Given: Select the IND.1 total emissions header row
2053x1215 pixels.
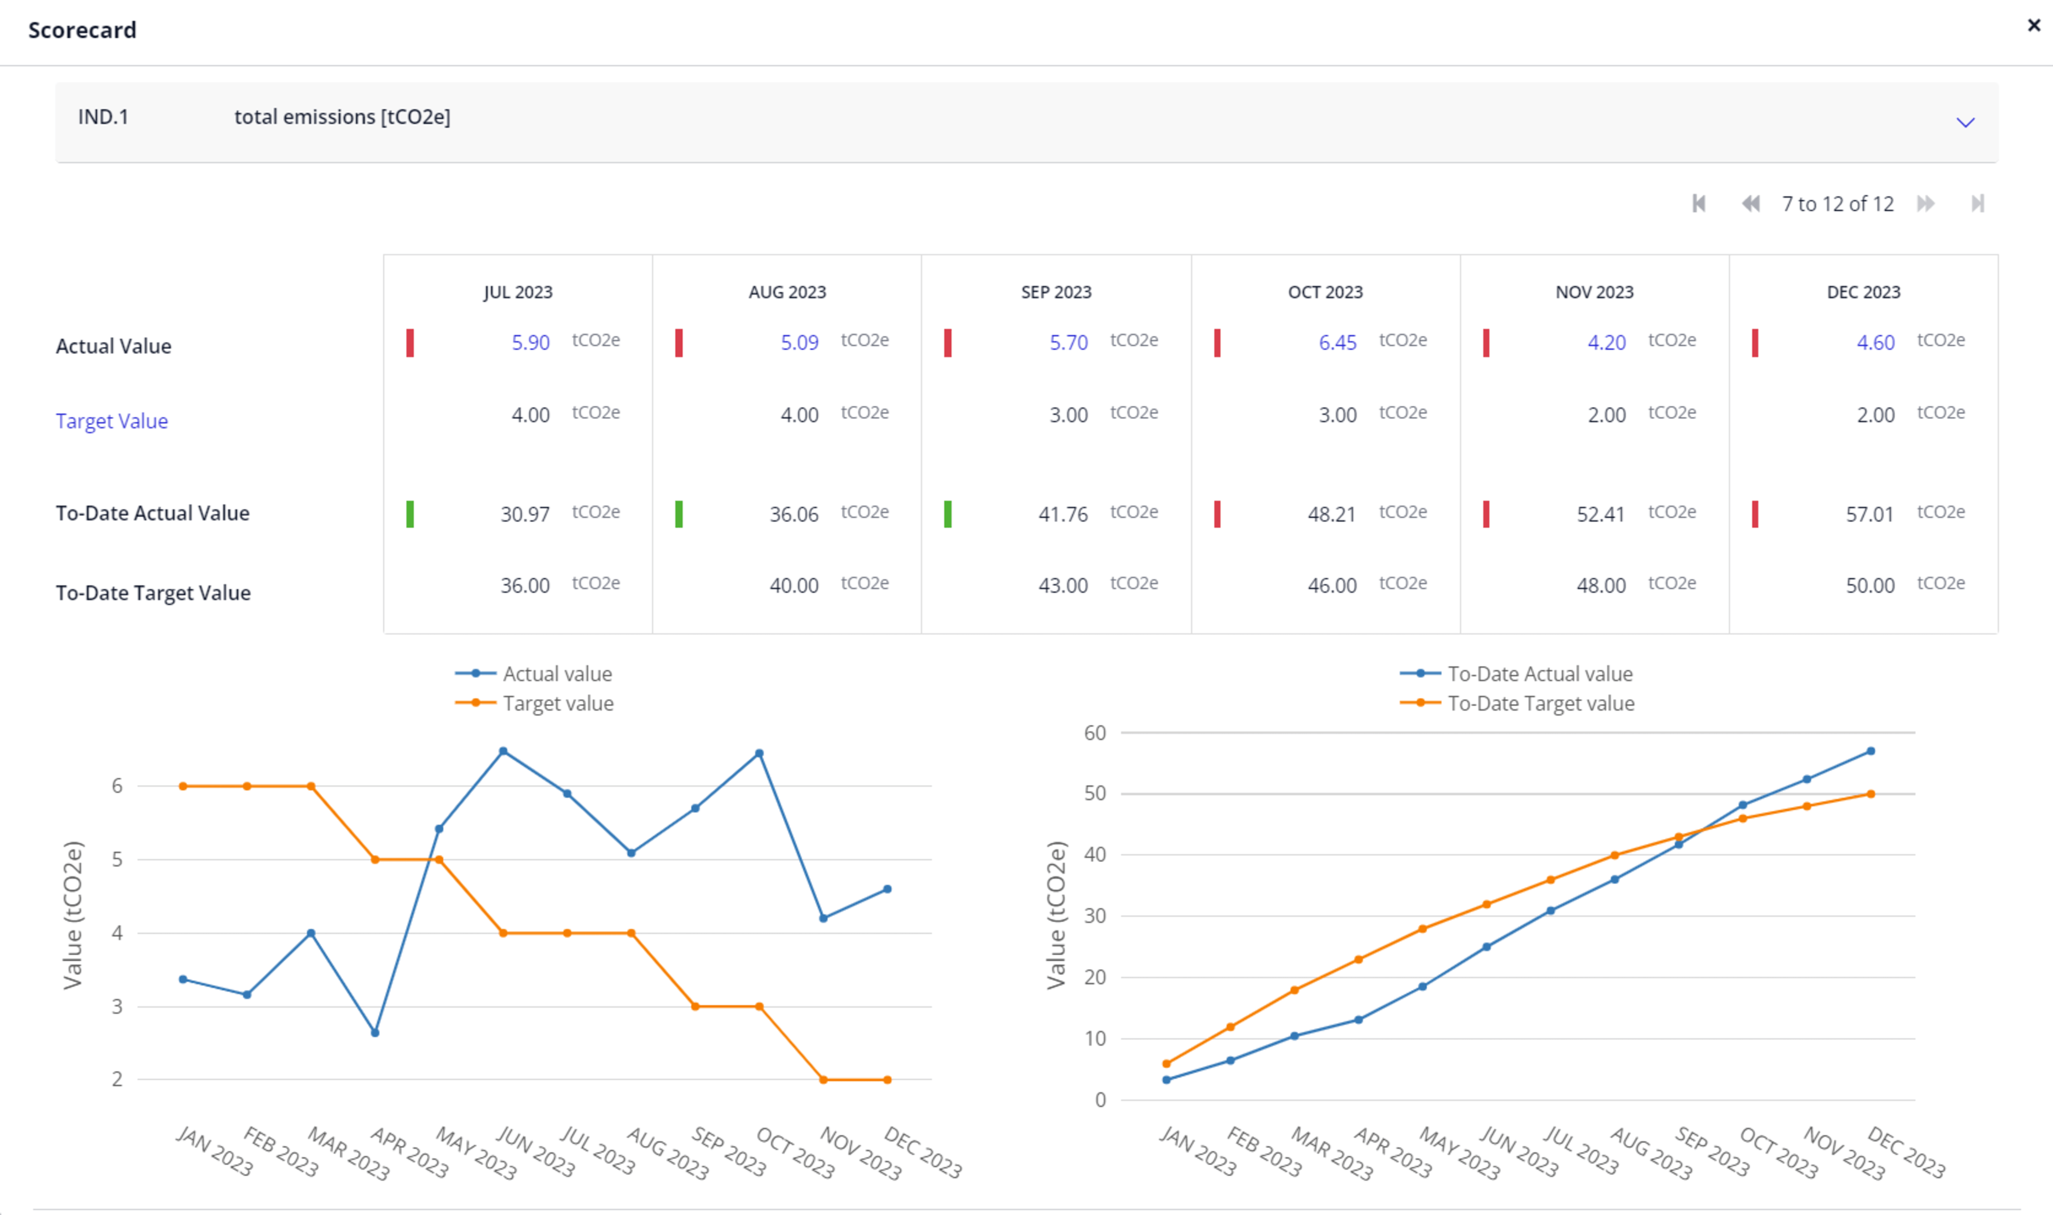Looking at the screenshot, I should [1026, 122].
